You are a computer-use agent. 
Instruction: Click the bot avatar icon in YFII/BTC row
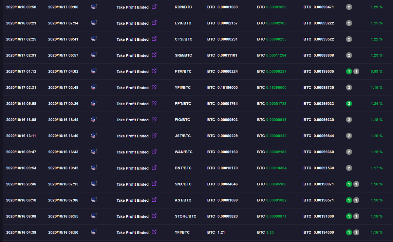(x=94, y=87)
